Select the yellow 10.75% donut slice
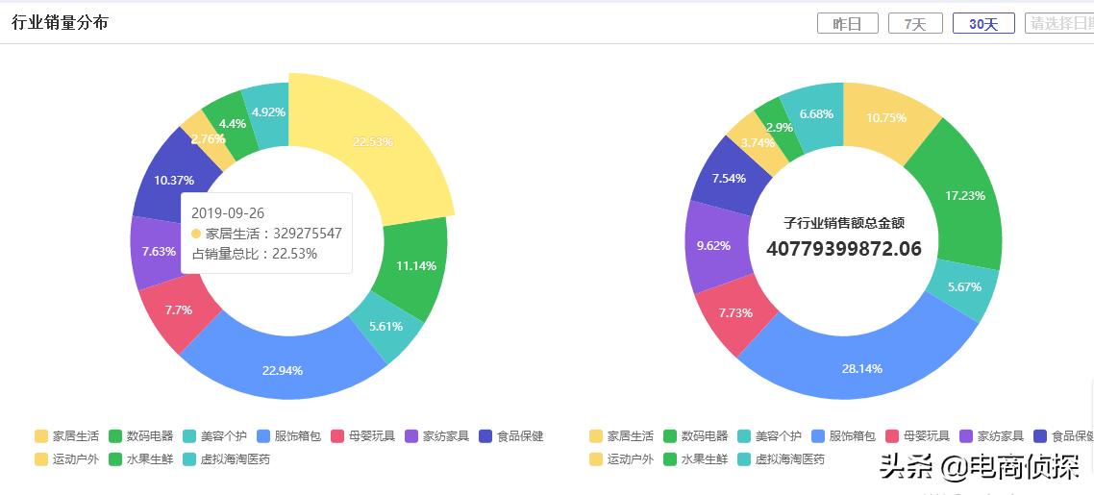1094x495 pixels. [x=885, y=117]
